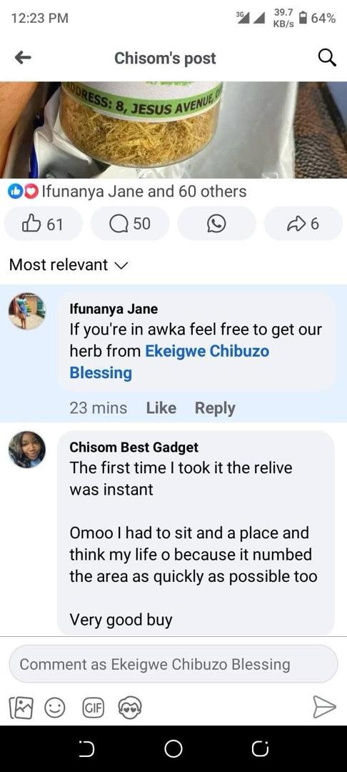Like the post with thumbs-up button
347x772 pixels.
(44, 224)
